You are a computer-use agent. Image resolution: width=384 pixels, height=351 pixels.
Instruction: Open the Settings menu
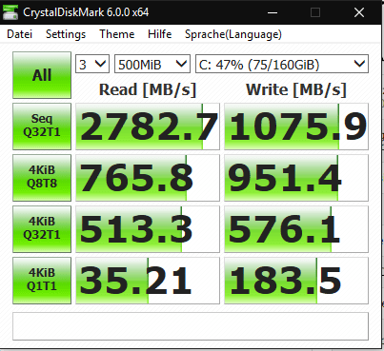[66, 34]
